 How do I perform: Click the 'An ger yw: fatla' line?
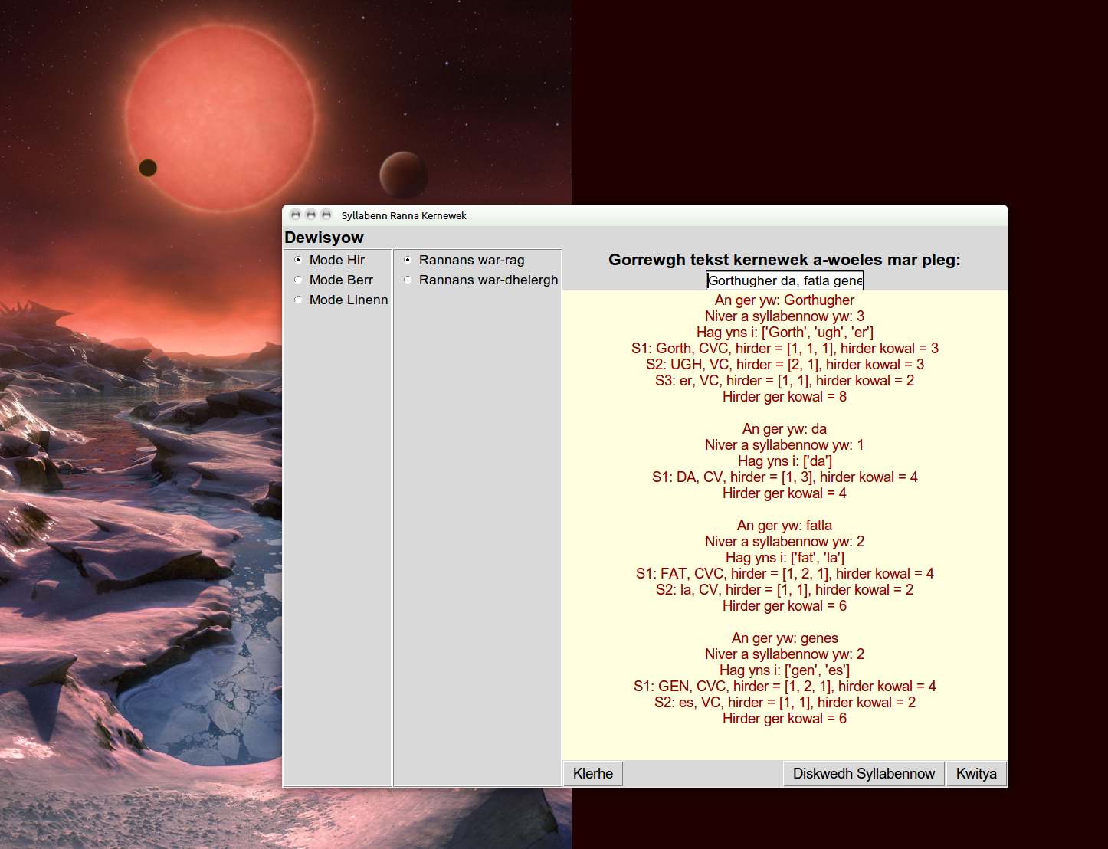pos(785,526)
